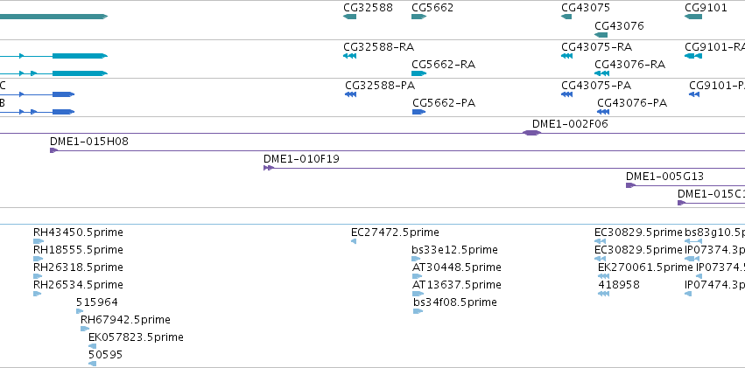Select the RH67942.5prime EST label
This screenshot has width=745, height=368.
point(125,320)
